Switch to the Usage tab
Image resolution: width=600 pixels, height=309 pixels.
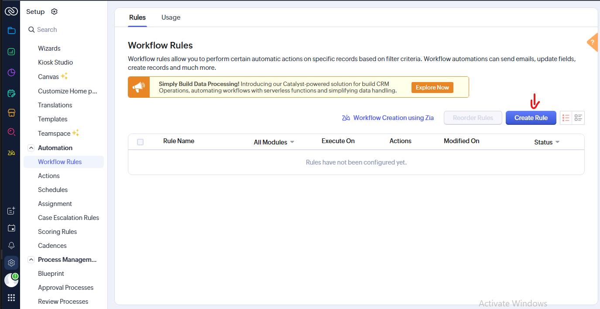click(171, 17)
